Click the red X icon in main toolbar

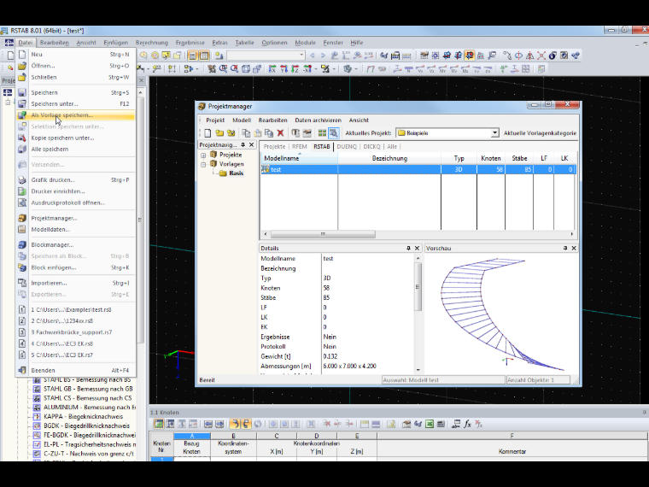[541, 56]
